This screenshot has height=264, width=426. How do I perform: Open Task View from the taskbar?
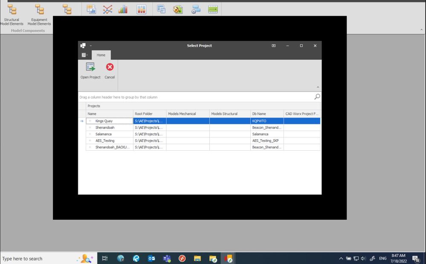(x=105, y=258)
